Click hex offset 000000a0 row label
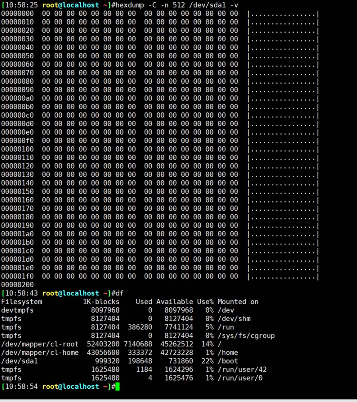357x402 pixels. 17,98
